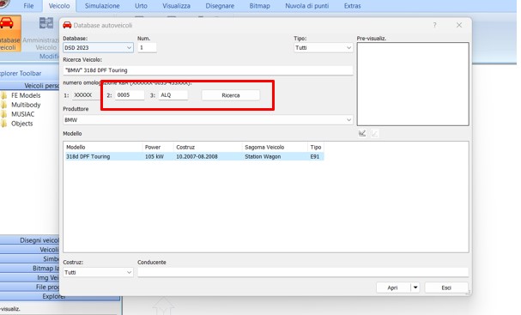Viewport: 521px width, 315px height.
Task: Open the Apri button dropdown arrow
Action: pyautogui.click(x=415, y=288)
